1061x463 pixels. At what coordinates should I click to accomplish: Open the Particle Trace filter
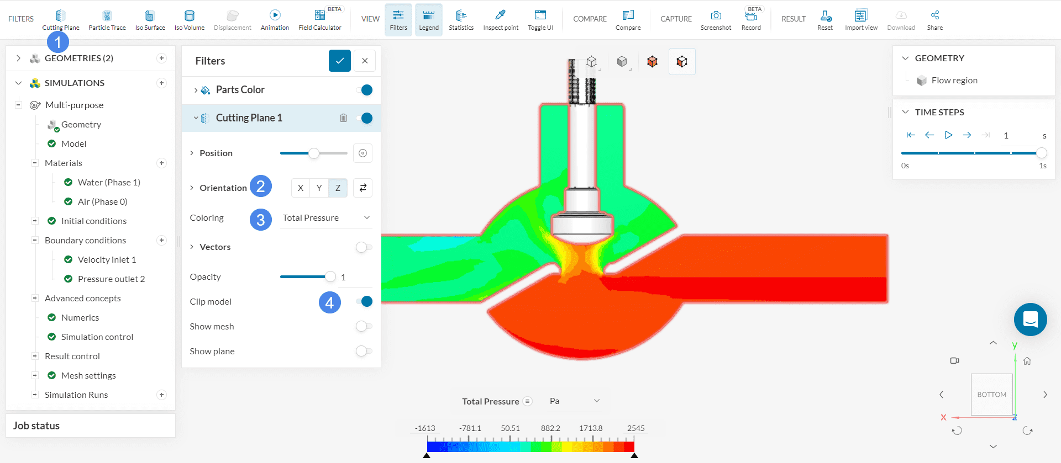(x=107, y=19)
